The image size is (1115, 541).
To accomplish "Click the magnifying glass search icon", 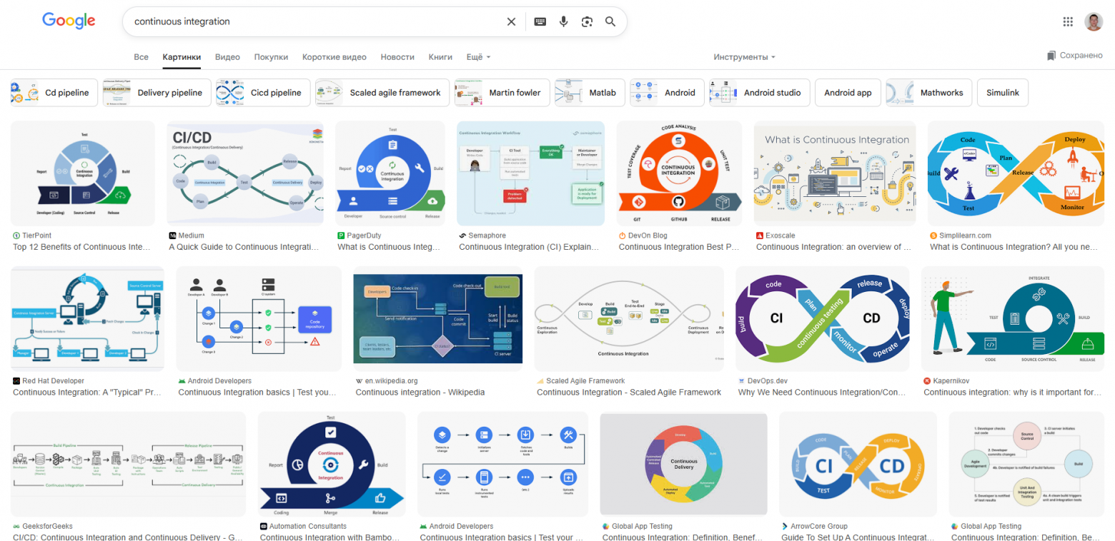I will [x=610, y=21].
